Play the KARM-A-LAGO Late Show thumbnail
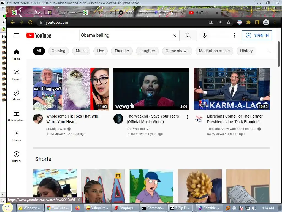This screenshot has width=282, height=212. [232, 89]
